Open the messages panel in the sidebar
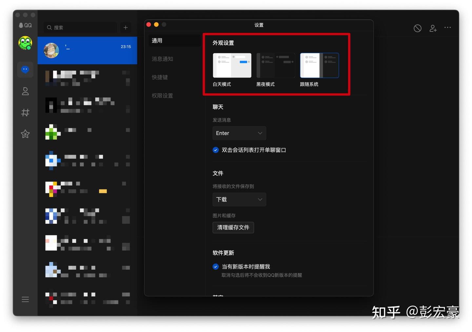 click(25, 69)
